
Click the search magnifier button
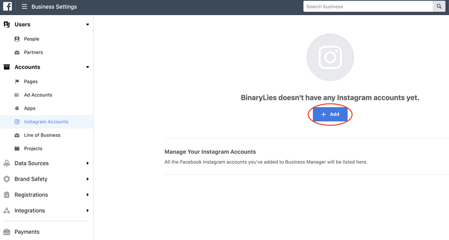point(439,7)
